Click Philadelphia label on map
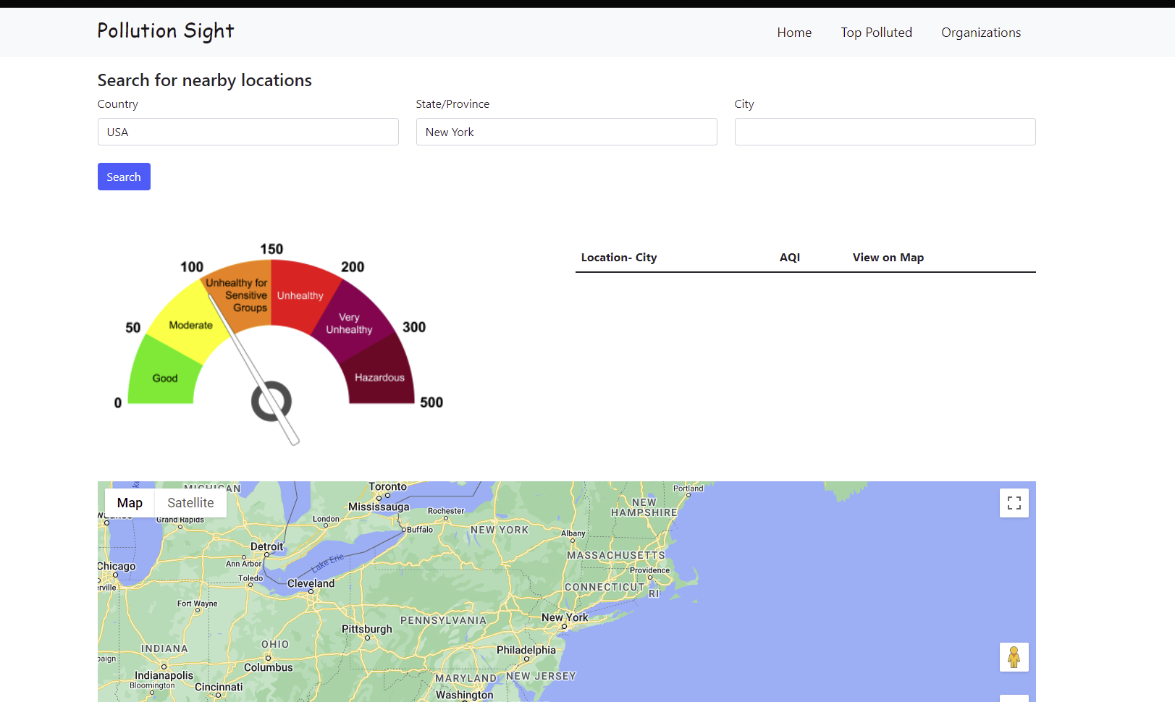The height and width of the screenshot is (702, 1175). (526, 650)
